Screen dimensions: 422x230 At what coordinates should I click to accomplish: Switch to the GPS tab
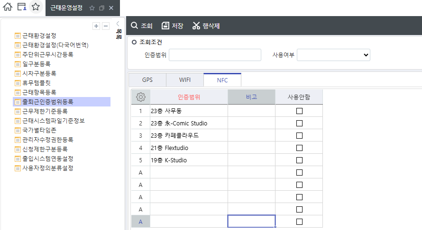(x=147, y=80)
